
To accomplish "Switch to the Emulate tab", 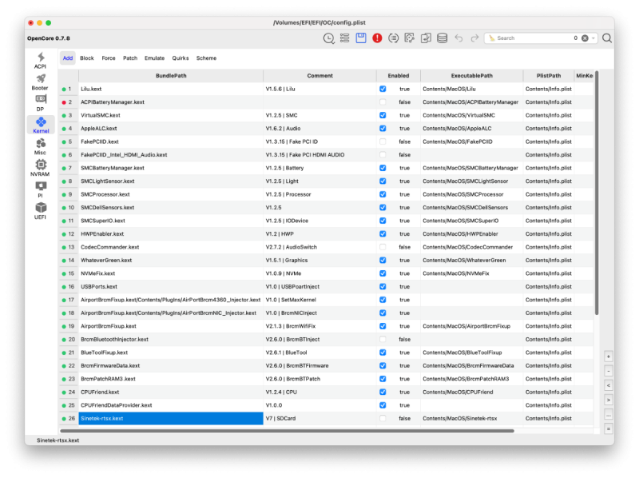I will click(154, 58).
